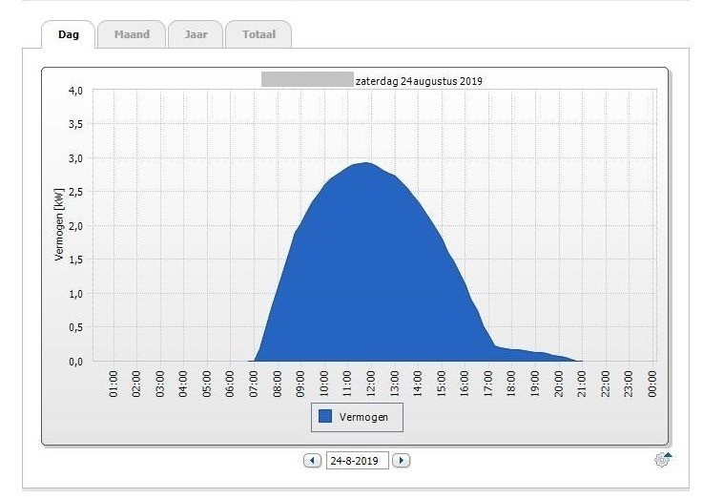Advance to the next day with right arrow
Screen dimensions: 703x499
(x=402, y=461)
